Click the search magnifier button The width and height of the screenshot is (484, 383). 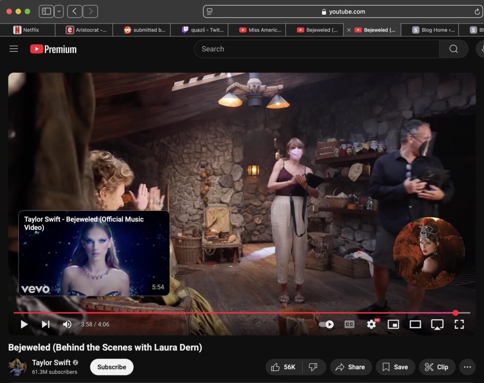pos(453,49)
